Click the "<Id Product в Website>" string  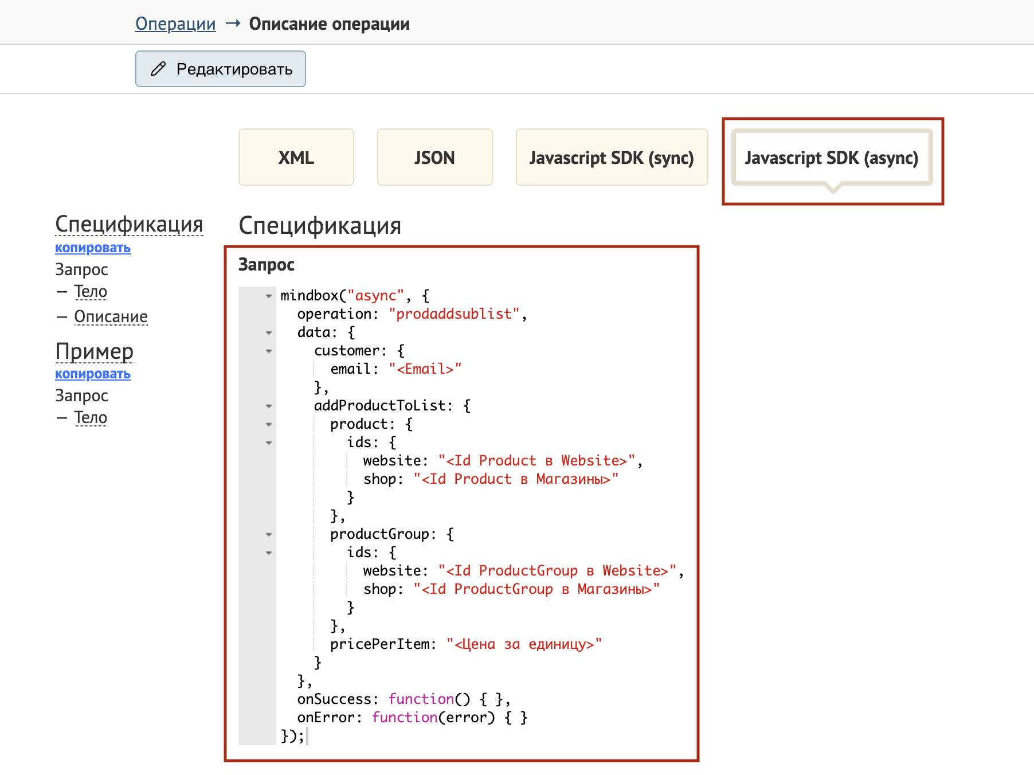[x=537, y=461]
